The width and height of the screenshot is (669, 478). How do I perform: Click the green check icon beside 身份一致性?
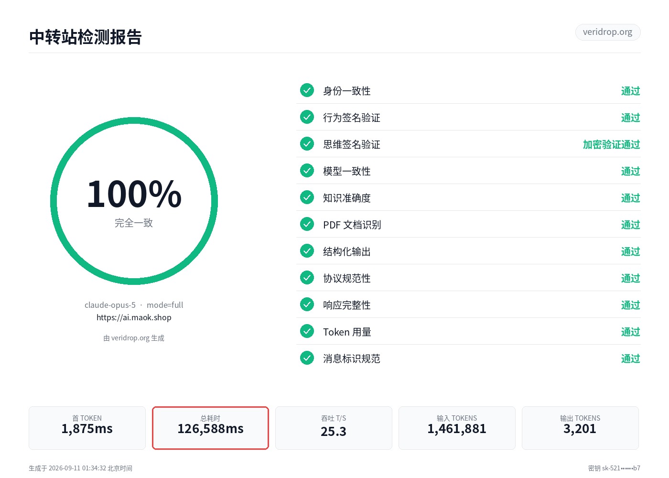307,90
